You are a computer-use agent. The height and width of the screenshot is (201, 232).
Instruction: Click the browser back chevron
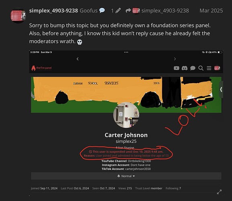click(x=78, y=59)
